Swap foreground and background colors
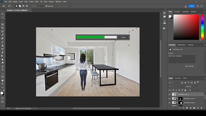The height and width of the screenshot is (116, 206). (x=4, y=91)
